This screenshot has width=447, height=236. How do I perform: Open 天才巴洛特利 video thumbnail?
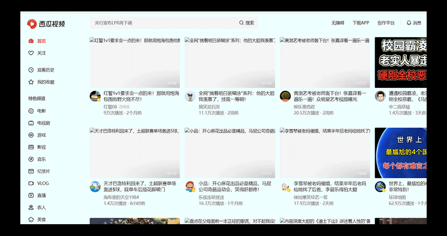click(135, 153)
